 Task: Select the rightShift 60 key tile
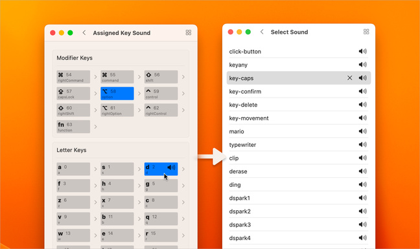73,110
